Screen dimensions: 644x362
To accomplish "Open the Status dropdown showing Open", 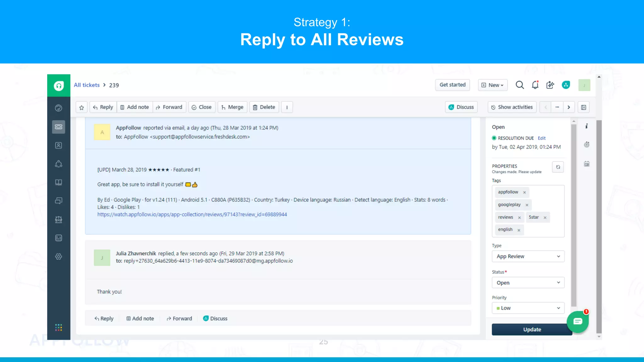I will tap(528, 283).
